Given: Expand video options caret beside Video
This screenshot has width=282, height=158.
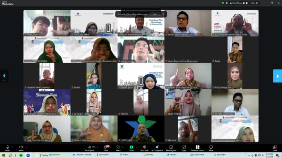Looking at the screenshot, I should click(27, 147).
